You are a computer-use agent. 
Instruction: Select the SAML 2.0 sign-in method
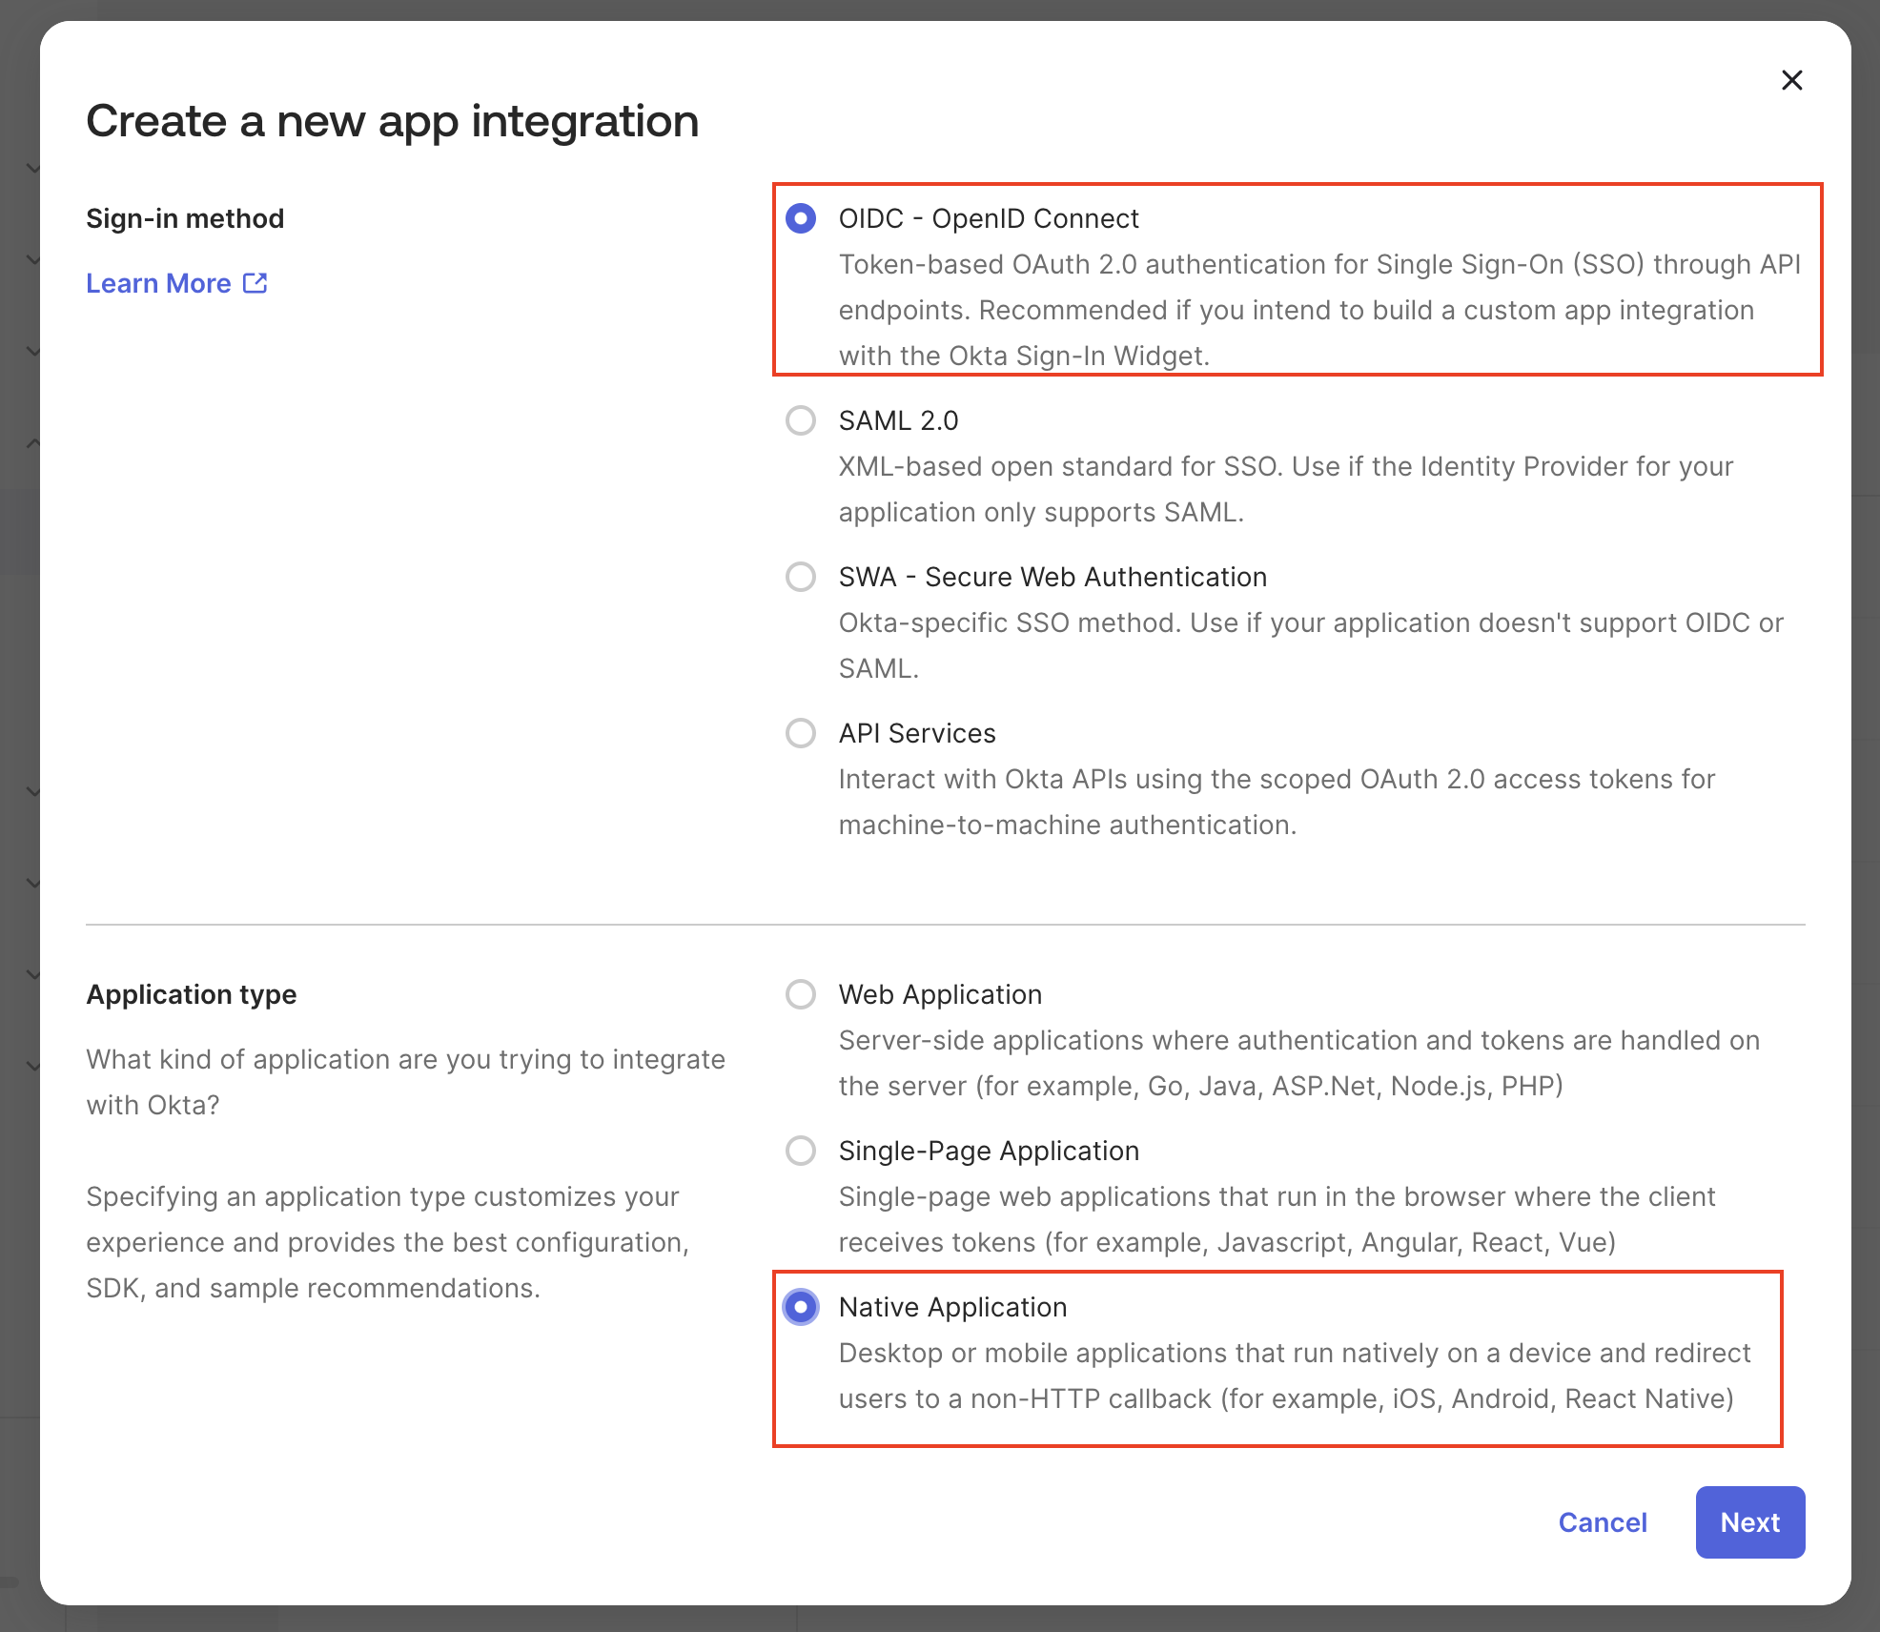tap(801, 420)
